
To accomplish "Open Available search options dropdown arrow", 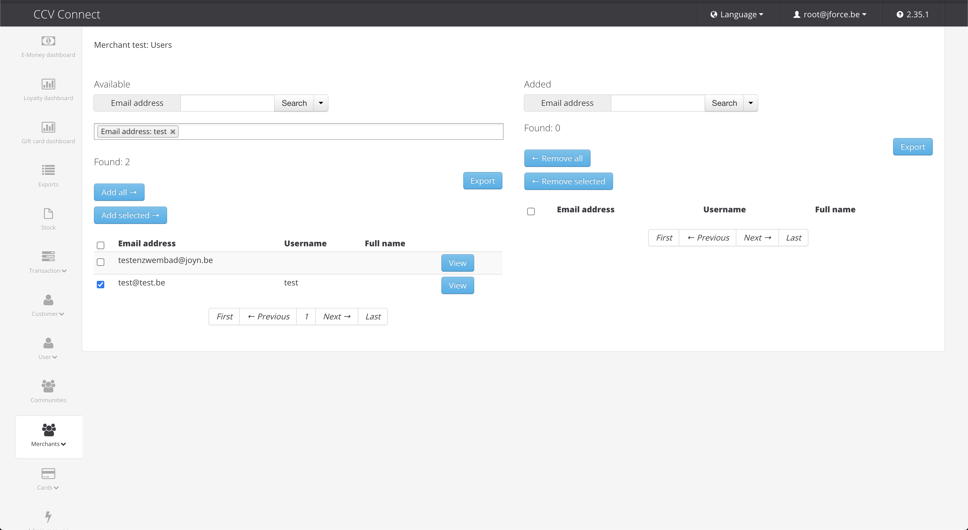I will point(321,103).
